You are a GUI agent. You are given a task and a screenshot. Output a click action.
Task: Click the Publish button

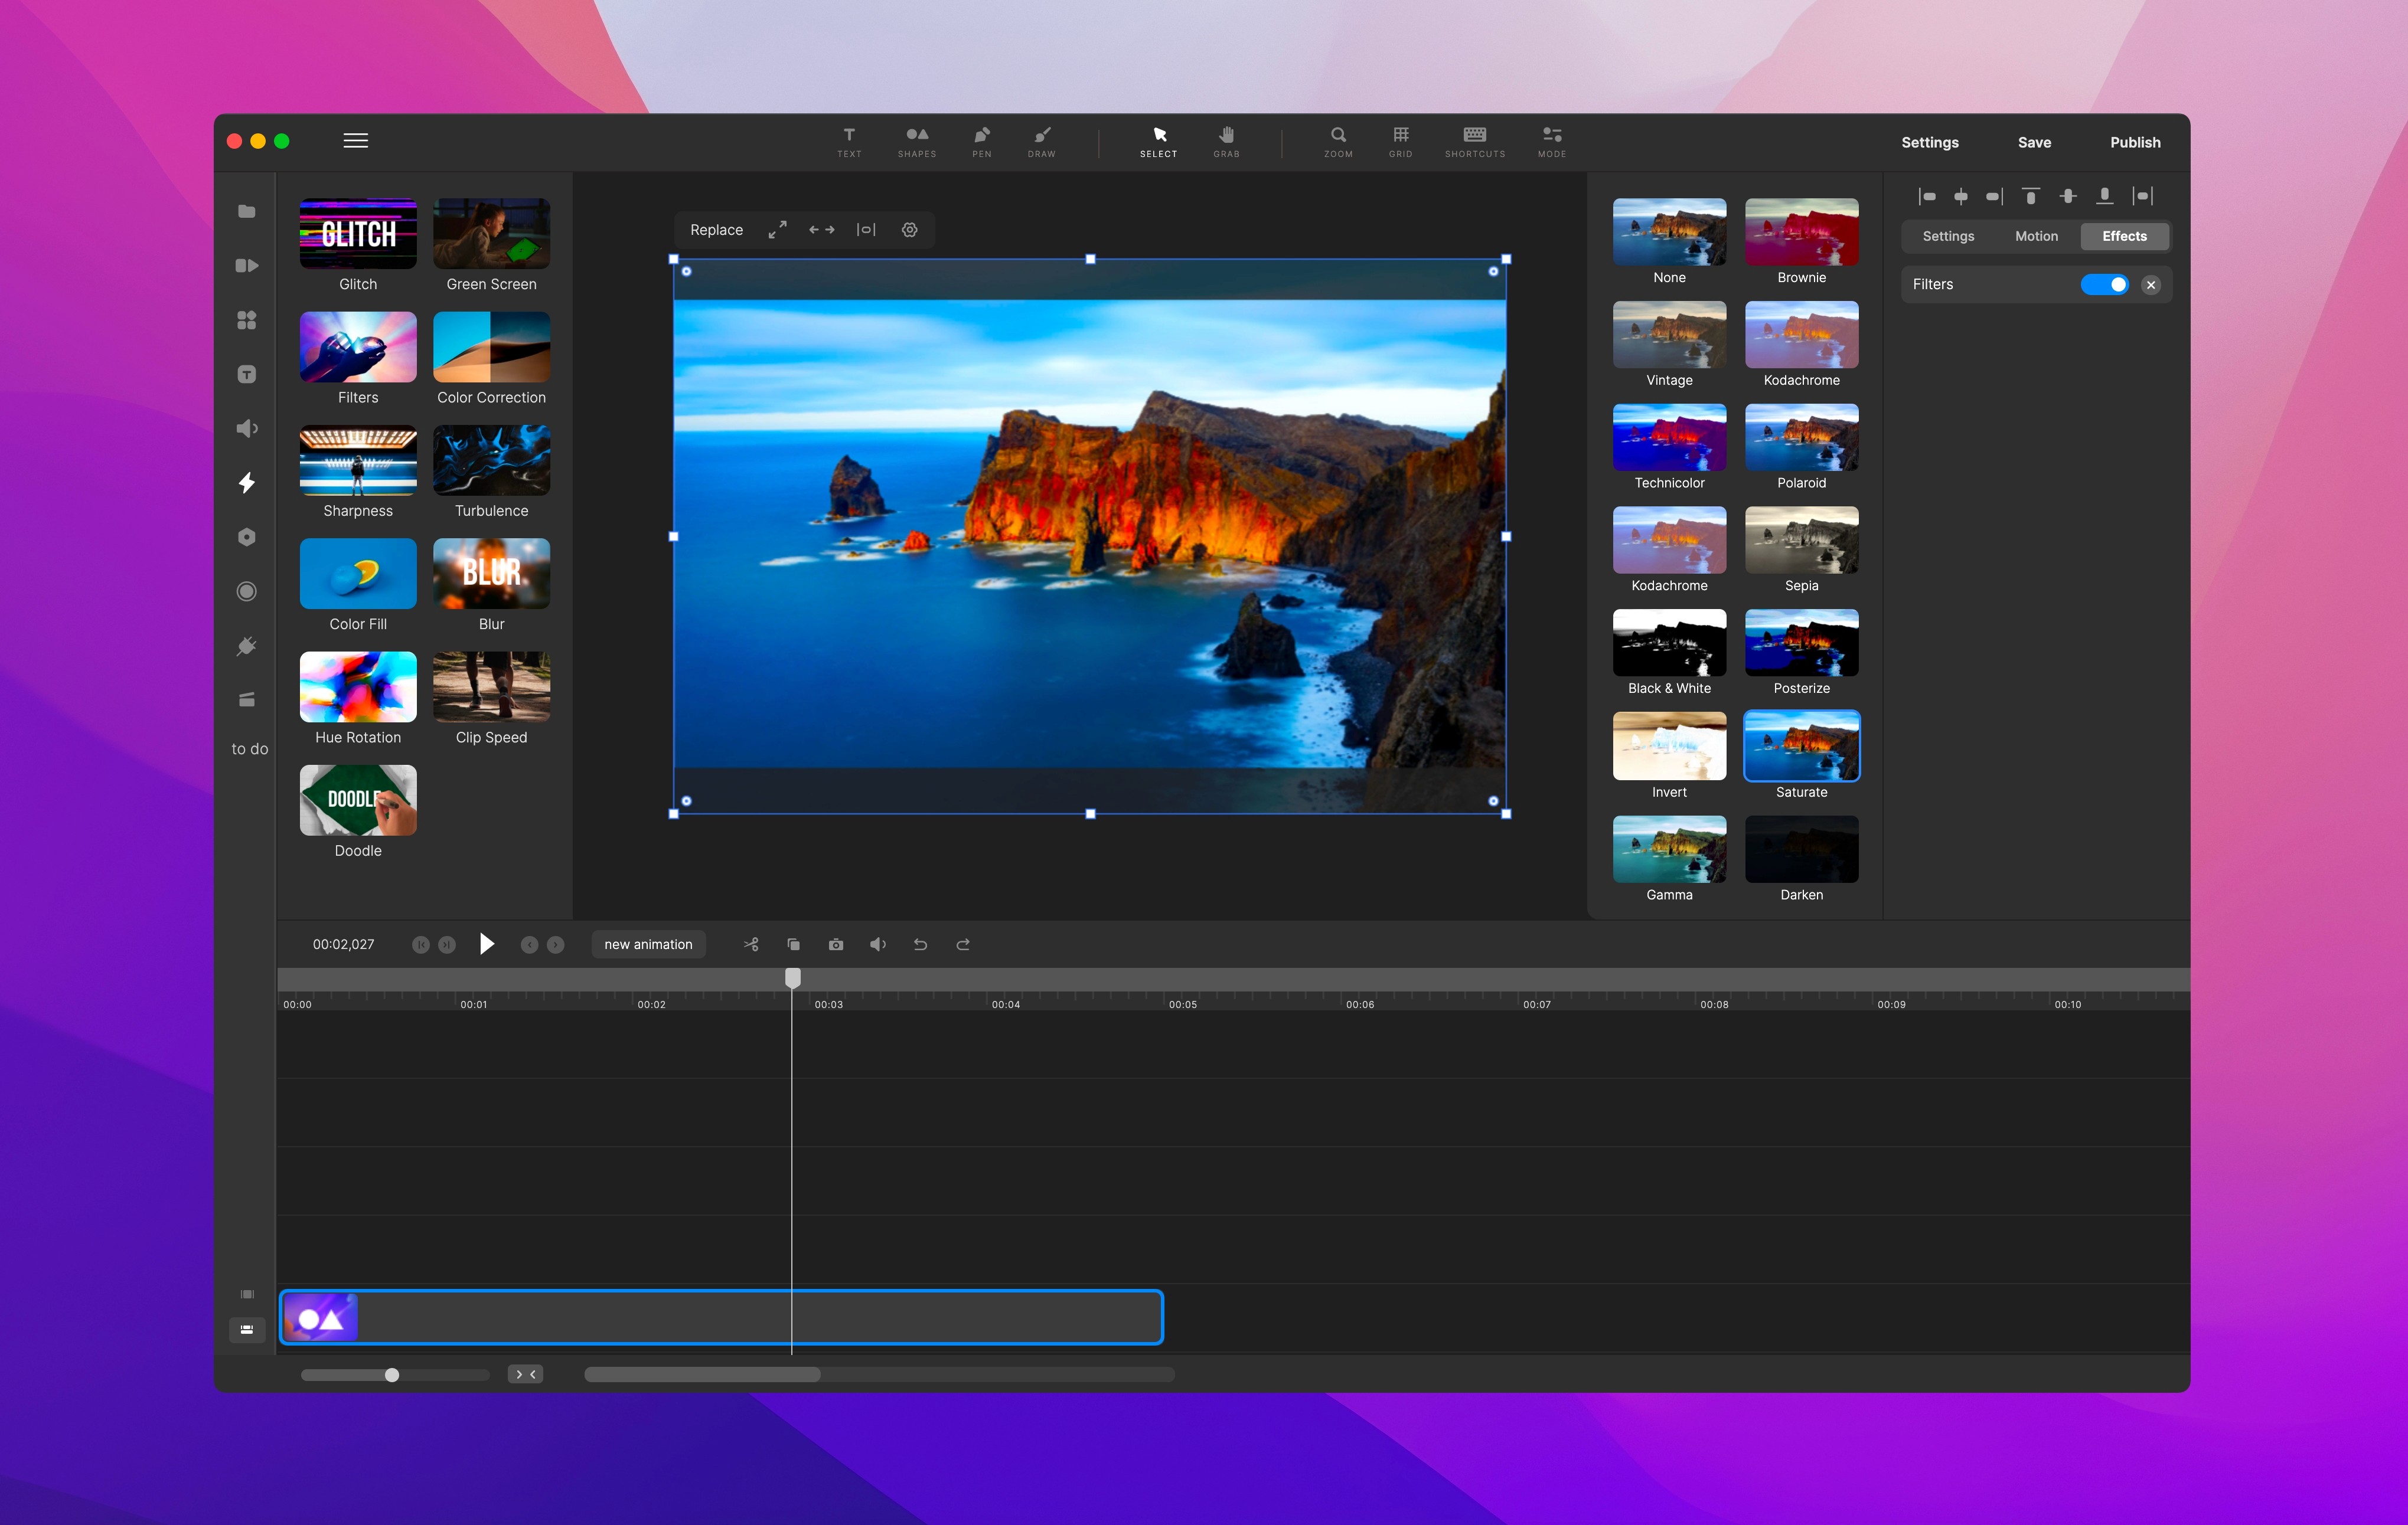click(2135, 142)
